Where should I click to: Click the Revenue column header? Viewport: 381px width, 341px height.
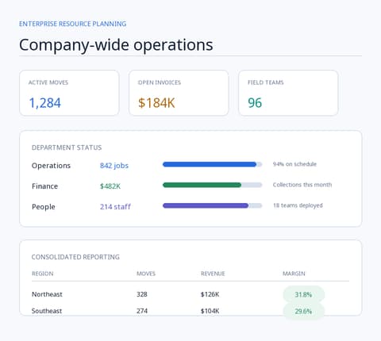[213, 274]
